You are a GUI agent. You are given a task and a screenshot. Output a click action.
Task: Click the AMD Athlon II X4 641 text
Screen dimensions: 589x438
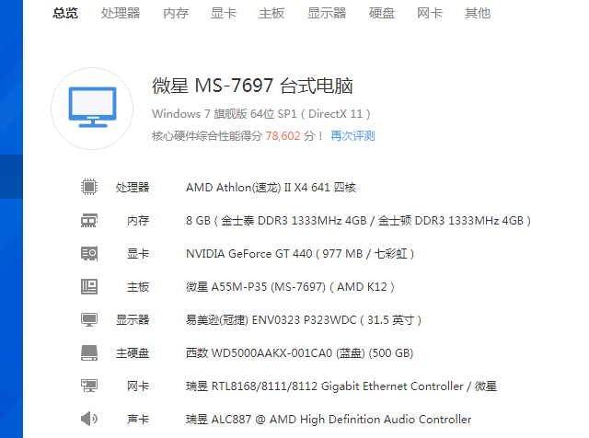271,187
